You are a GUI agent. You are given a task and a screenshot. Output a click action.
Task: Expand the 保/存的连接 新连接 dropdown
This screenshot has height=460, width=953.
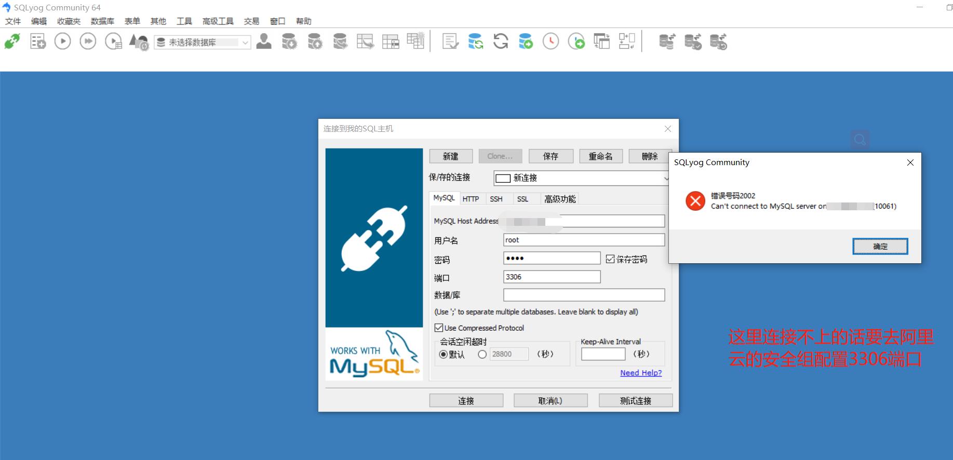(x=582, y=178)
